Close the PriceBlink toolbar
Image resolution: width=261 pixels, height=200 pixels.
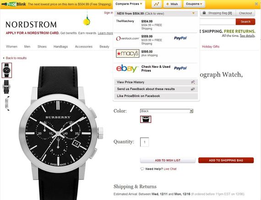pyautogui.click(x=256, y=4)
